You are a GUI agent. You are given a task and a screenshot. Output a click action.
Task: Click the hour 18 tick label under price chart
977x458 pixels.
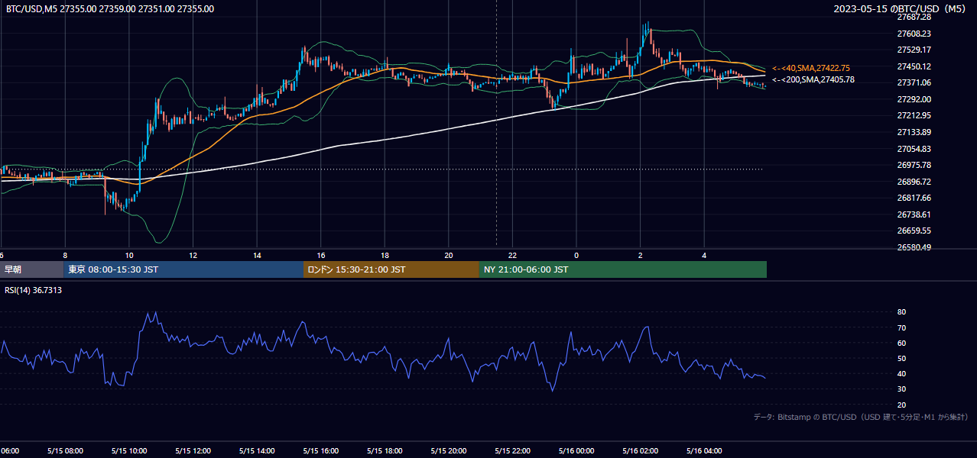pyautogui.click(x=385, y=255)
